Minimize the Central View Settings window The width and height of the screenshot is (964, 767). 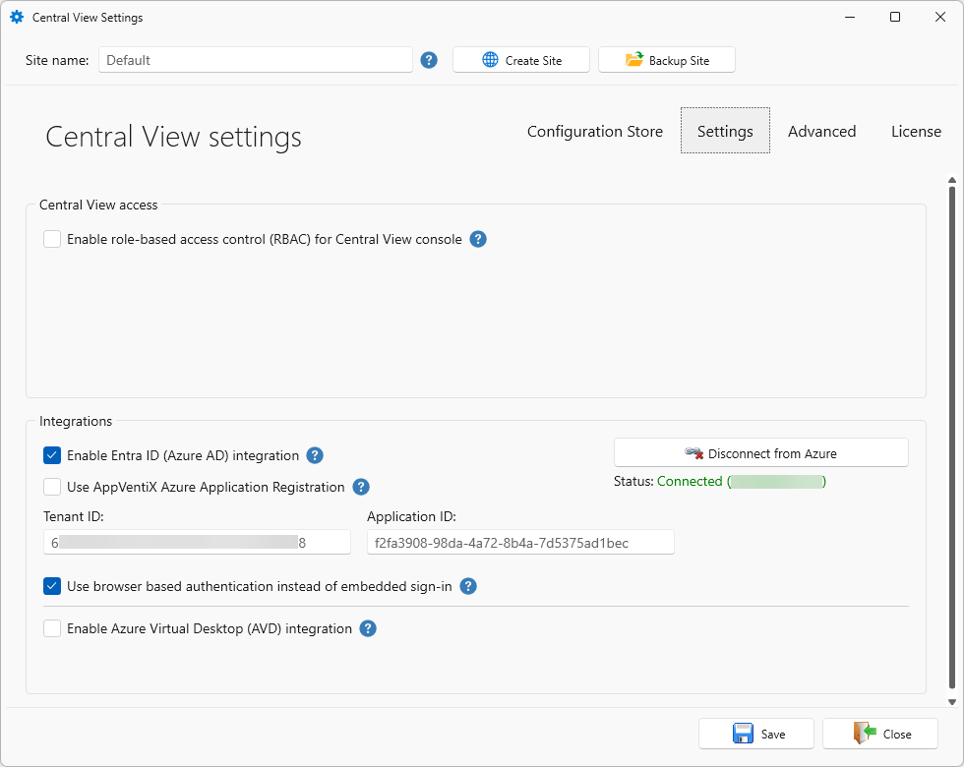(x=850, y=18)
